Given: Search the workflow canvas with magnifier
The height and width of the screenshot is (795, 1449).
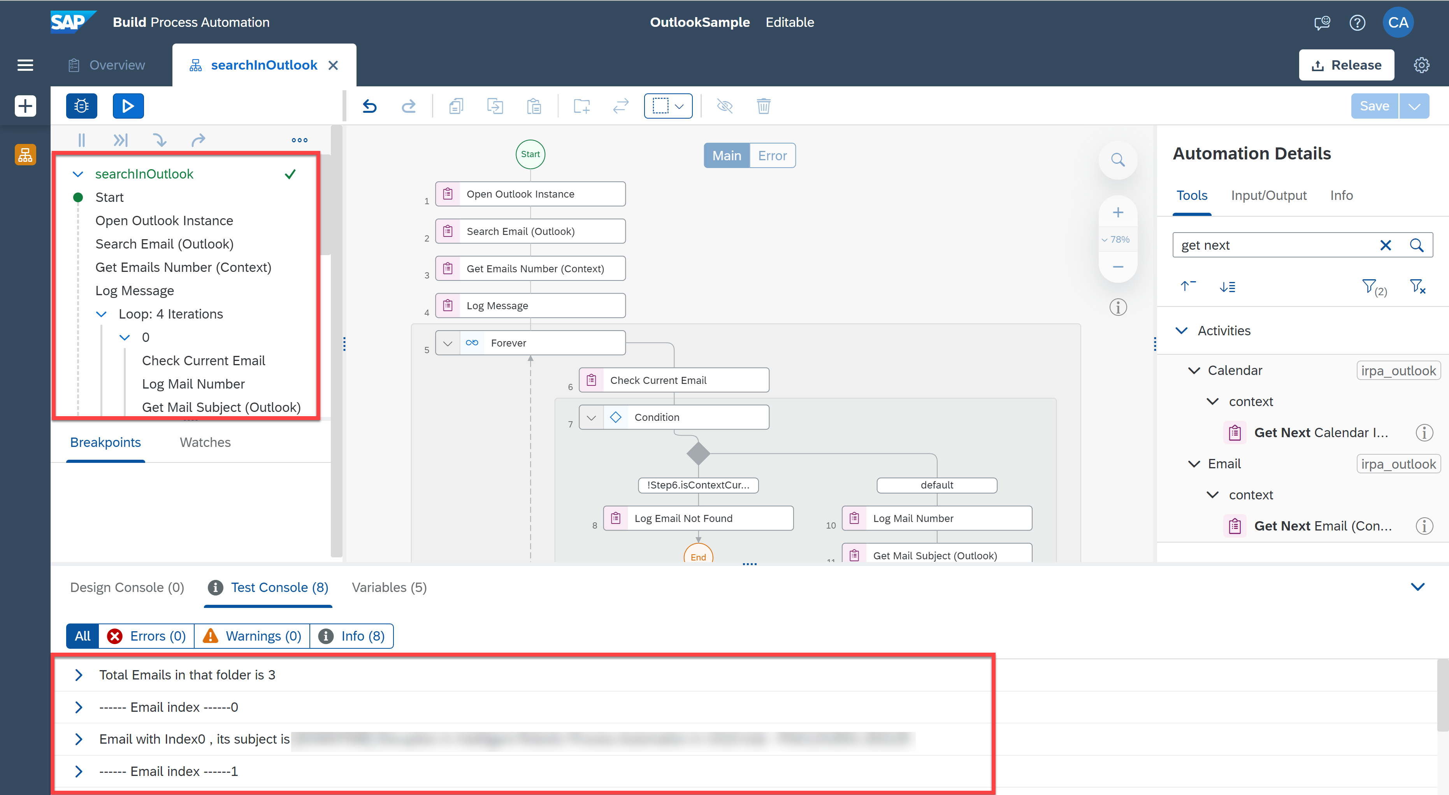Looking at the screenshot, I should point(1118,160).
